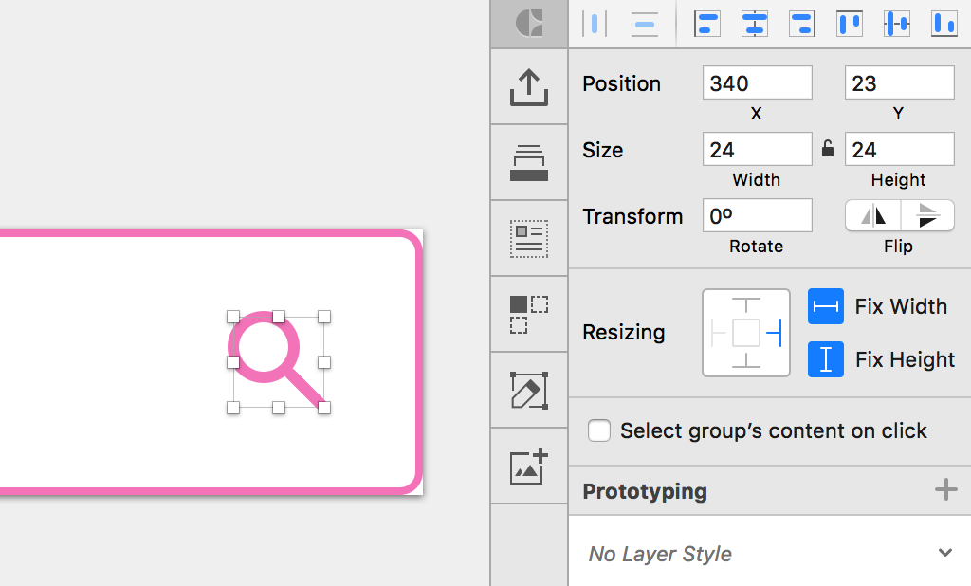Align selection to the right edge
This screenshot has width=971, height=586.
802,24
